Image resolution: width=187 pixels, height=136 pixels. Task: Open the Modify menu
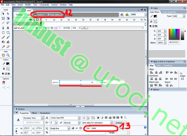[x=28, y=5]
